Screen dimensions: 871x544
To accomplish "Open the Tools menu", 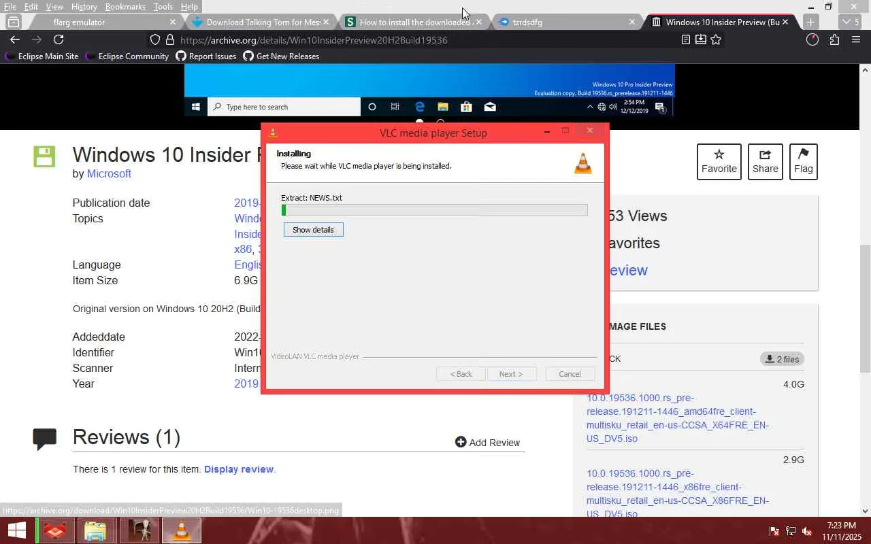I will coord(163,7).
